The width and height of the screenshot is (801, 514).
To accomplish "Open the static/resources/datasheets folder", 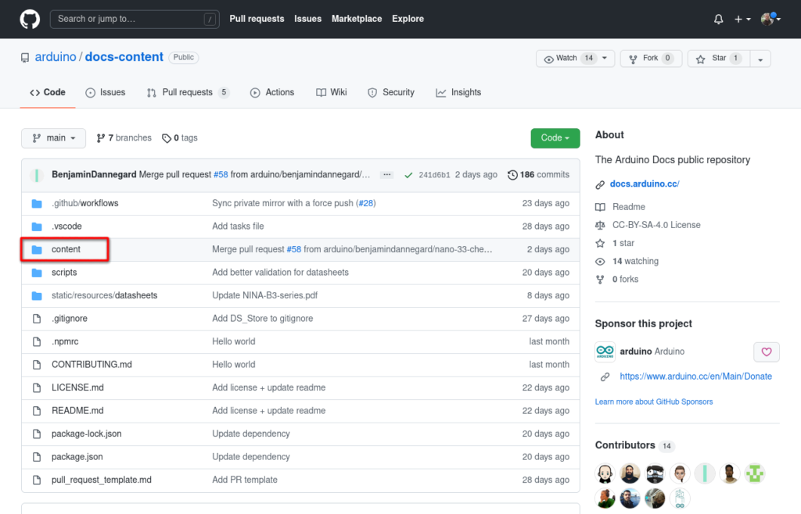I will point(104,295).
